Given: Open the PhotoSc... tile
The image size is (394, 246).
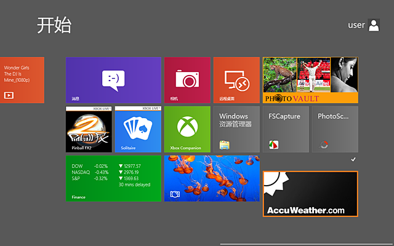Looking at the screenshot, I should tap(335, 129).
